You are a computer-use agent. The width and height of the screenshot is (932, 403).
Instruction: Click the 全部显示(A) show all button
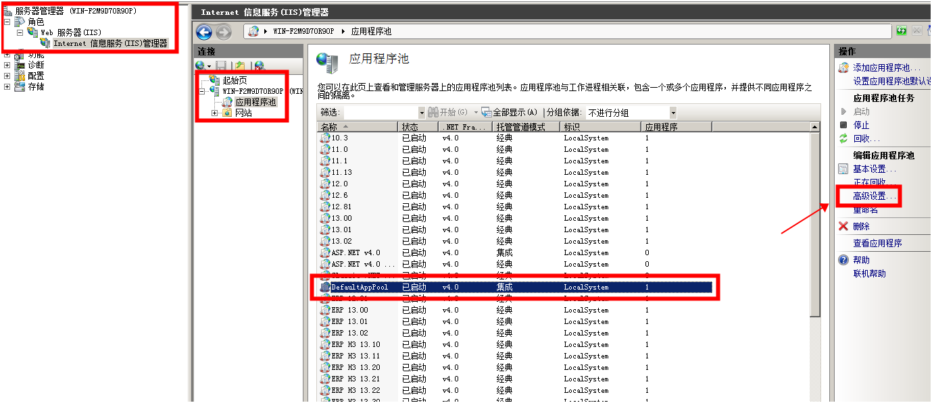510,112
